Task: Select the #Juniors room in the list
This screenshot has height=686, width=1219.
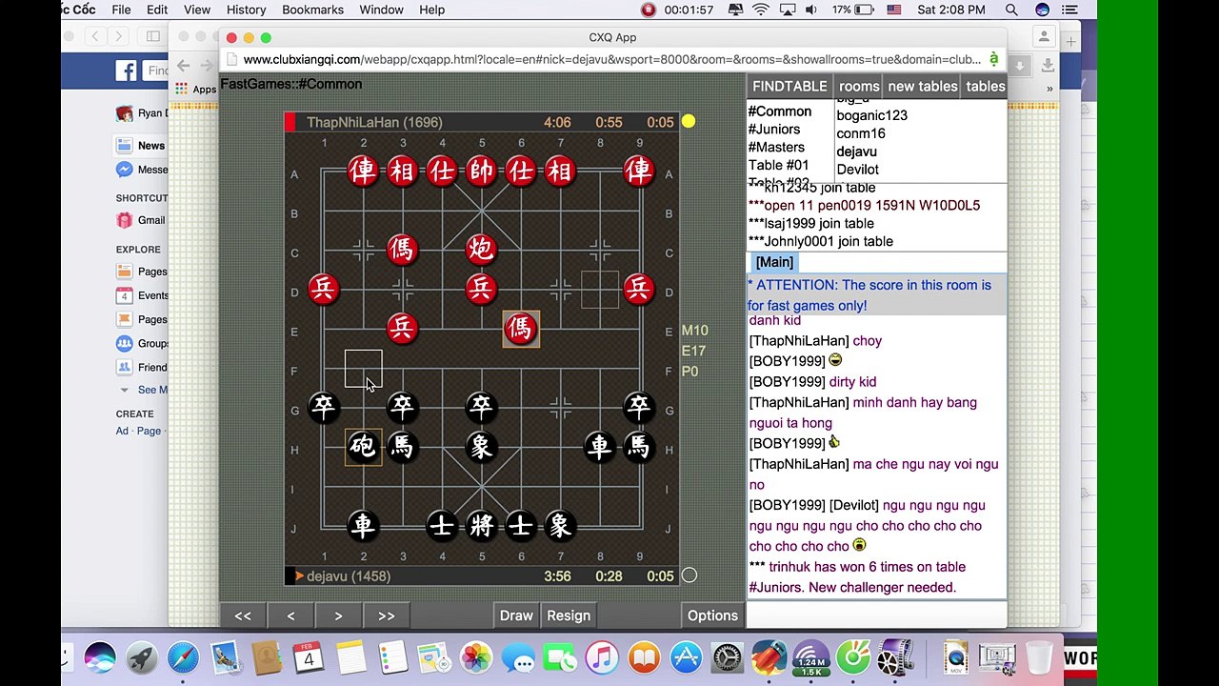Action: click(x=773, y=130)
